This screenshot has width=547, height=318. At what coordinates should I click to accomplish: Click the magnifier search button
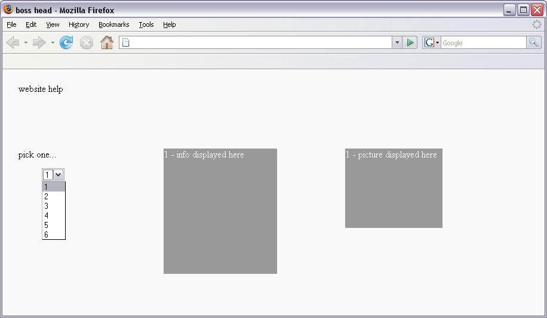pos(534,42)
